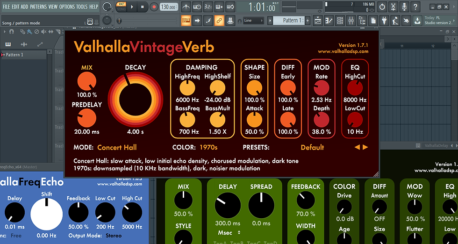The image size is (458, 244).
Task: Stop playback with stop button
Action: [x=143, y=7]
